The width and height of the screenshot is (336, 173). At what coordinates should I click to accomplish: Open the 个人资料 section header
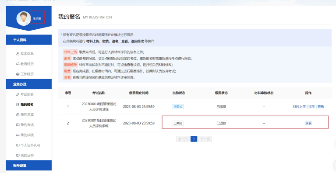tap(29, 40)
